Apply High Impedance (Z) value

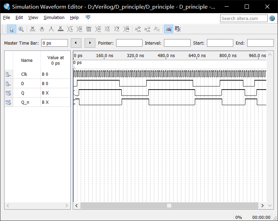point(60,29)
